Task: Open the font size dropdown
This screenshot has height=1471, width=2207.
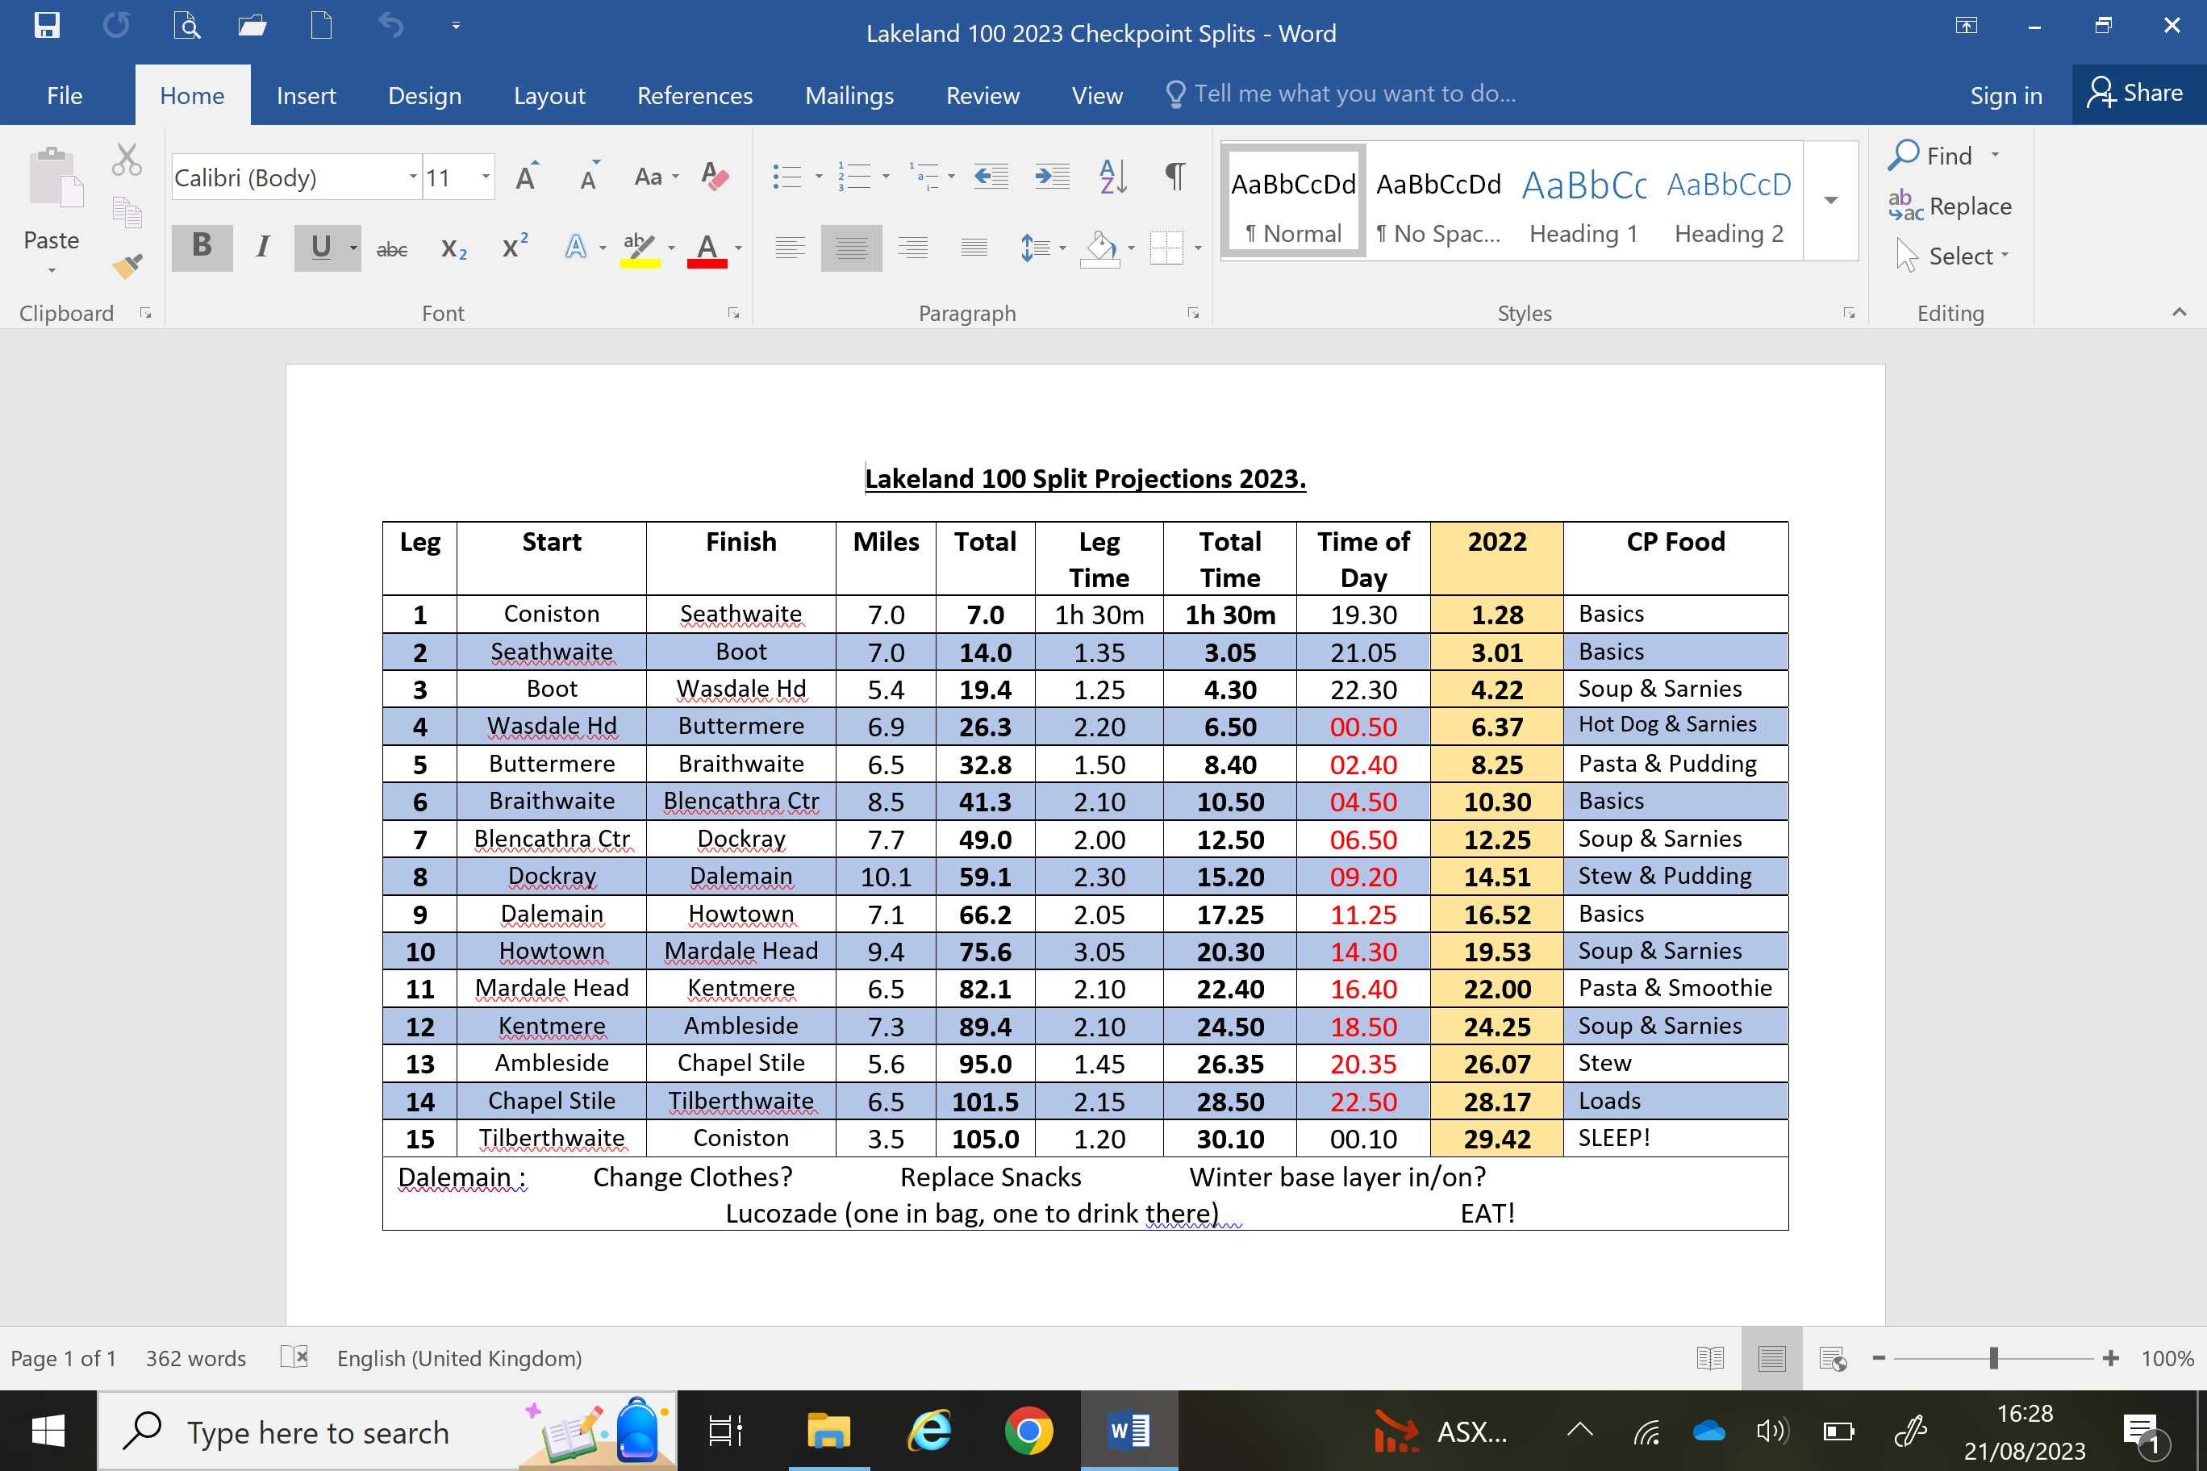Action: pyautogui.click(x=485, y=177)
